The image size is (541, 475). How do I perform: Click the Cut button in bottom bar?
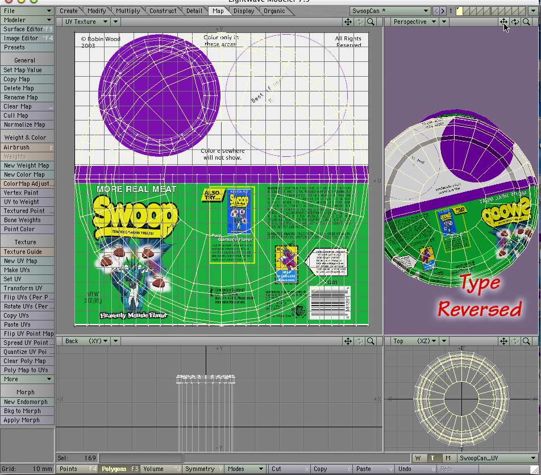coord(289,469)
